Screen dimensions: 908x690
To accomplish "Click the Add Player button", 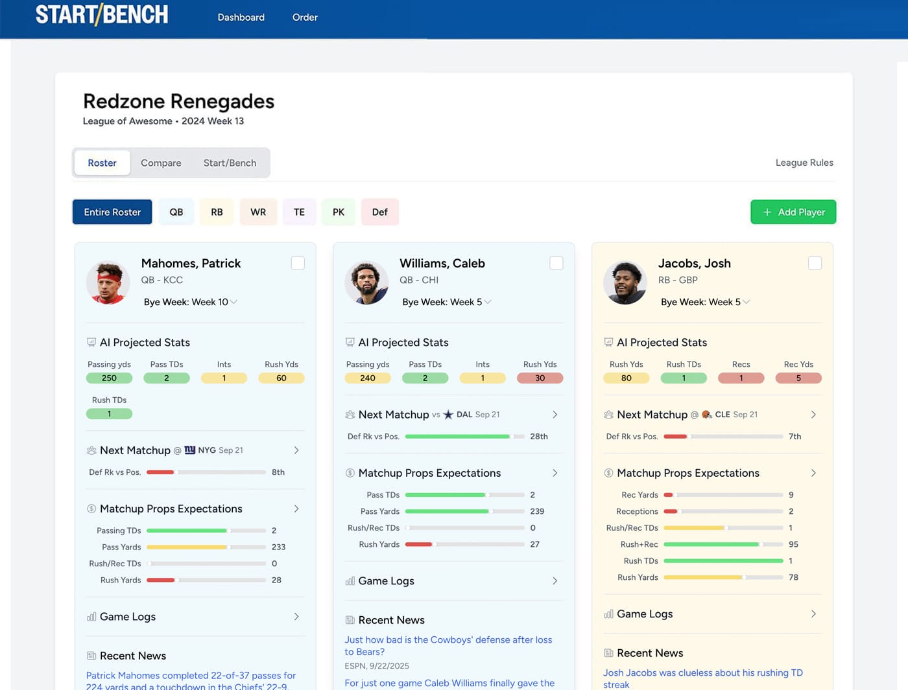I will point(793,212).
